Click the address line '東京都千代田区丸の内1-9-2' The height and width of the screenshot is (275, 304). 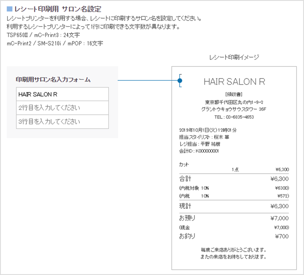pyautogui.click(x=234, y=102)
